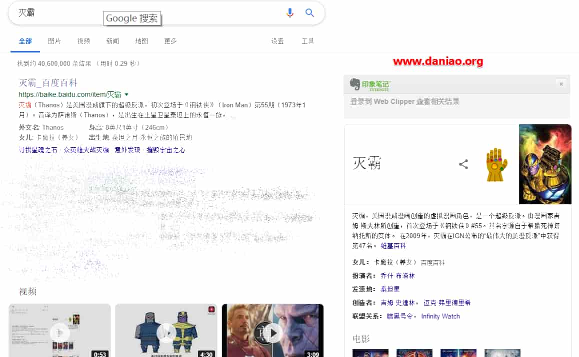Open the 意外发现 sublink

click(127, 150)
